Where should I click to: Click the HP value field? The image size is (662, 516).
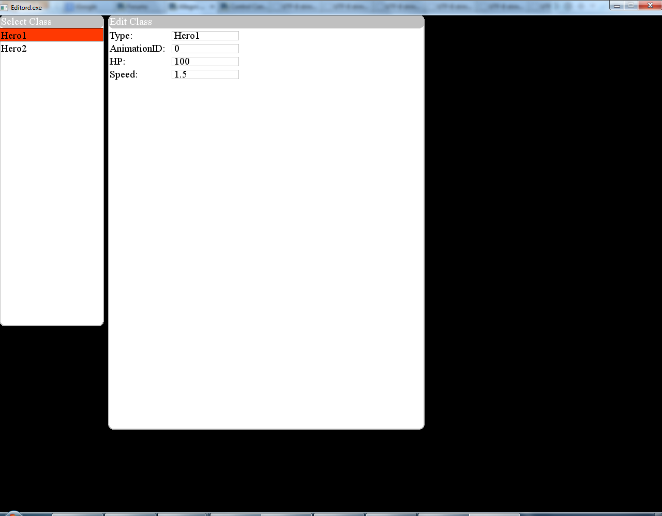click(205, 62)
